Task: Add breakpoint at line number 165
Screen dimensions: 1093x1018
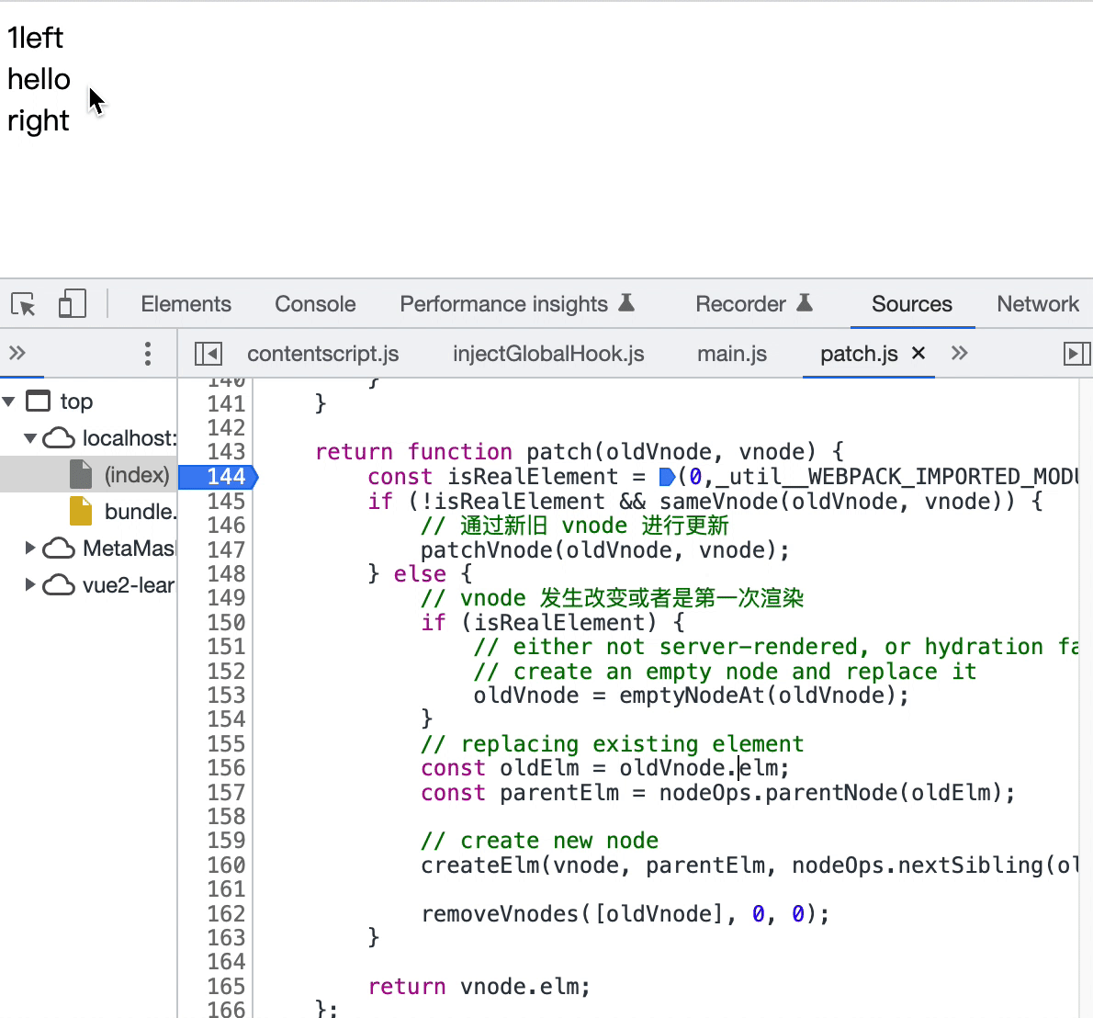Action: 226,987
